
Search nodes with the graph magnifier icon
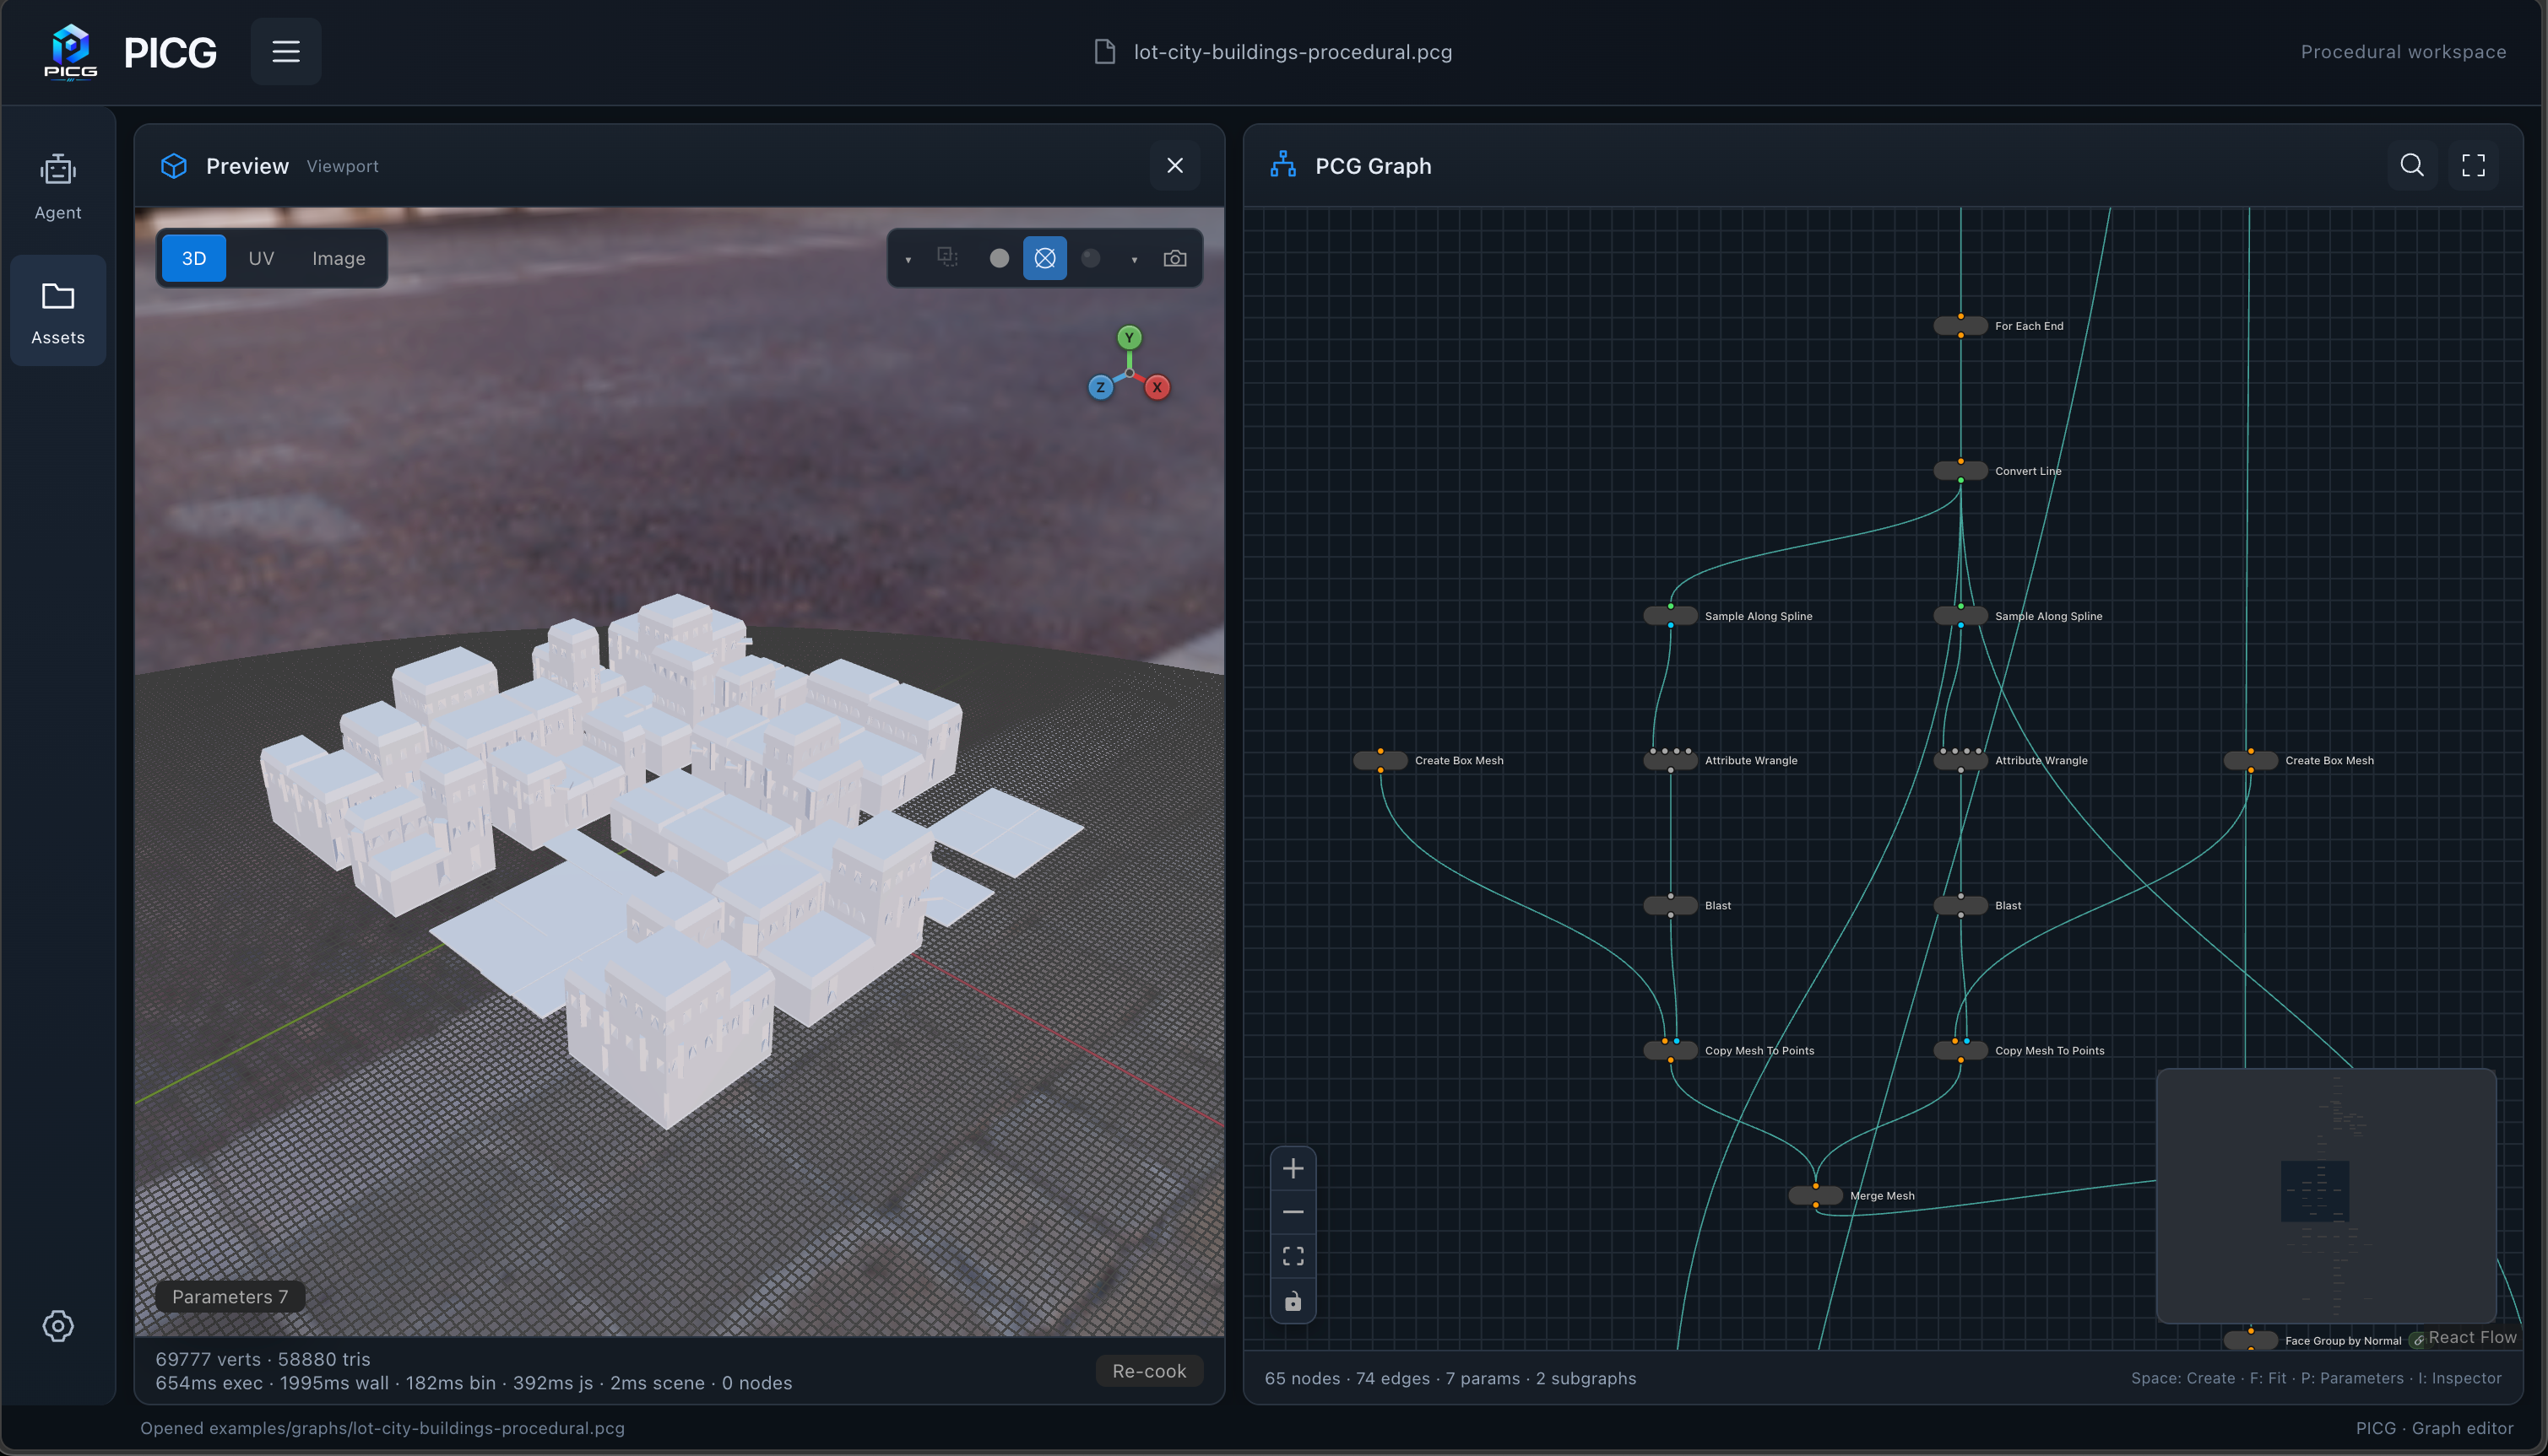(2412, 166)
